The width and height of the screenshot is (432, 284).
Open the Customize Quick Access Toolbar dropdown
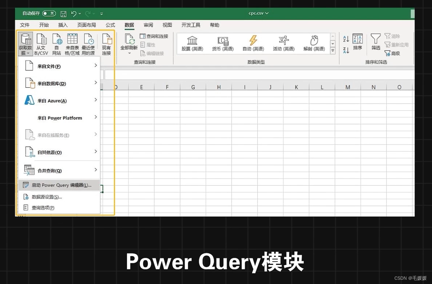tap(102, 14)
